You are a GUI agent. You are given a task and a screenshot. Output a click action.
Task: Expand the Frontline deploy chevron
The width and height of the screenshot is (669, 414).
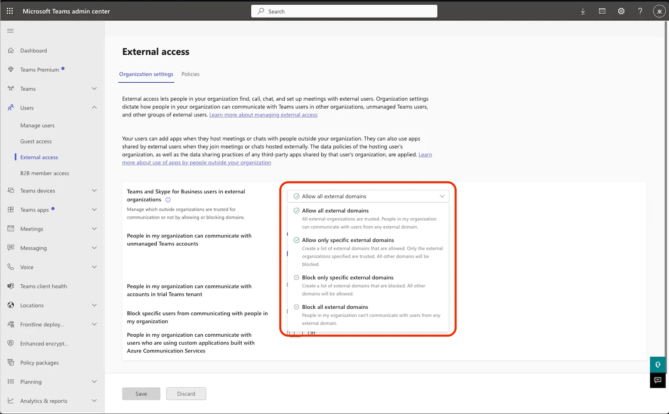pyautogui.click(x=94, y=324)
